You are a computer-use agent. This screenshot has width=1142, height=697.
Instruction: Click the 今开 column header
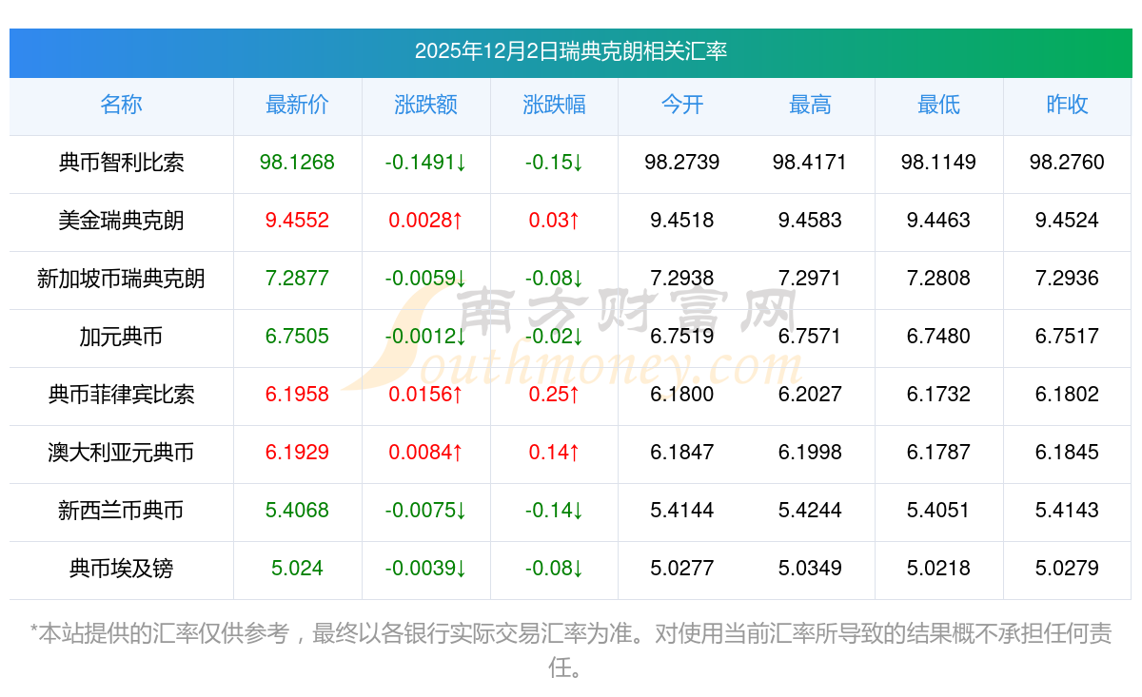click(681, 105)
